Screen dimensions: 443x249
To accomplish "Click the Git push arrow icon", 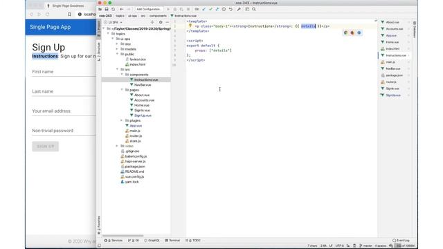I will coord(217,9).
